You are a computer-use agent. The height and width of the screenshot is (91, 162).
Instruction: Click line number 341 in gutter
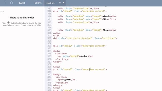(49, 72)
